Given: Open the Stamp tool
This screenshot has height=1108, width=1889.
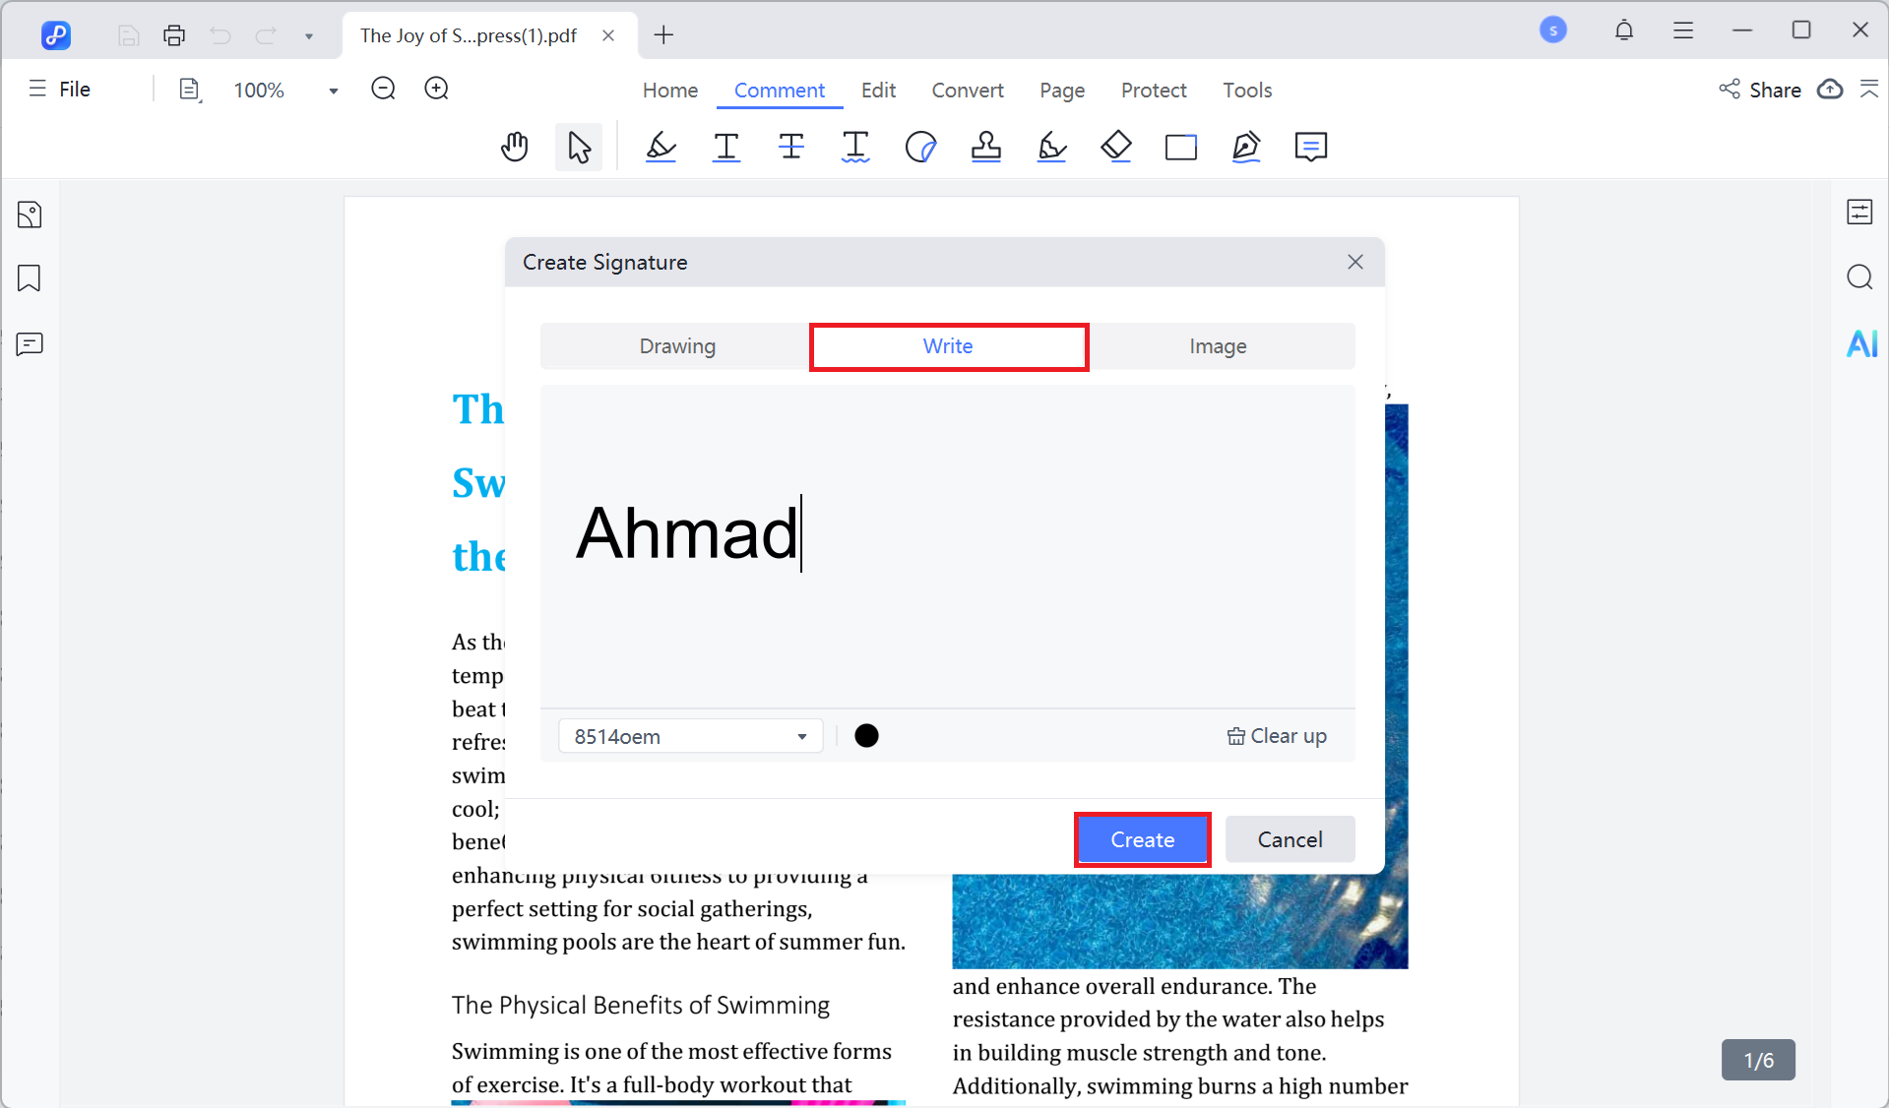Looking at the screenshot, I should tap(986, 147).
